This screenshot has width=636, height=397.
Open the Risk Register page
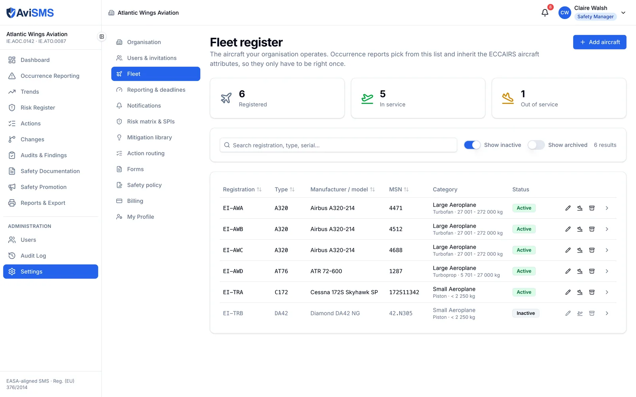(x=50, y=108)
